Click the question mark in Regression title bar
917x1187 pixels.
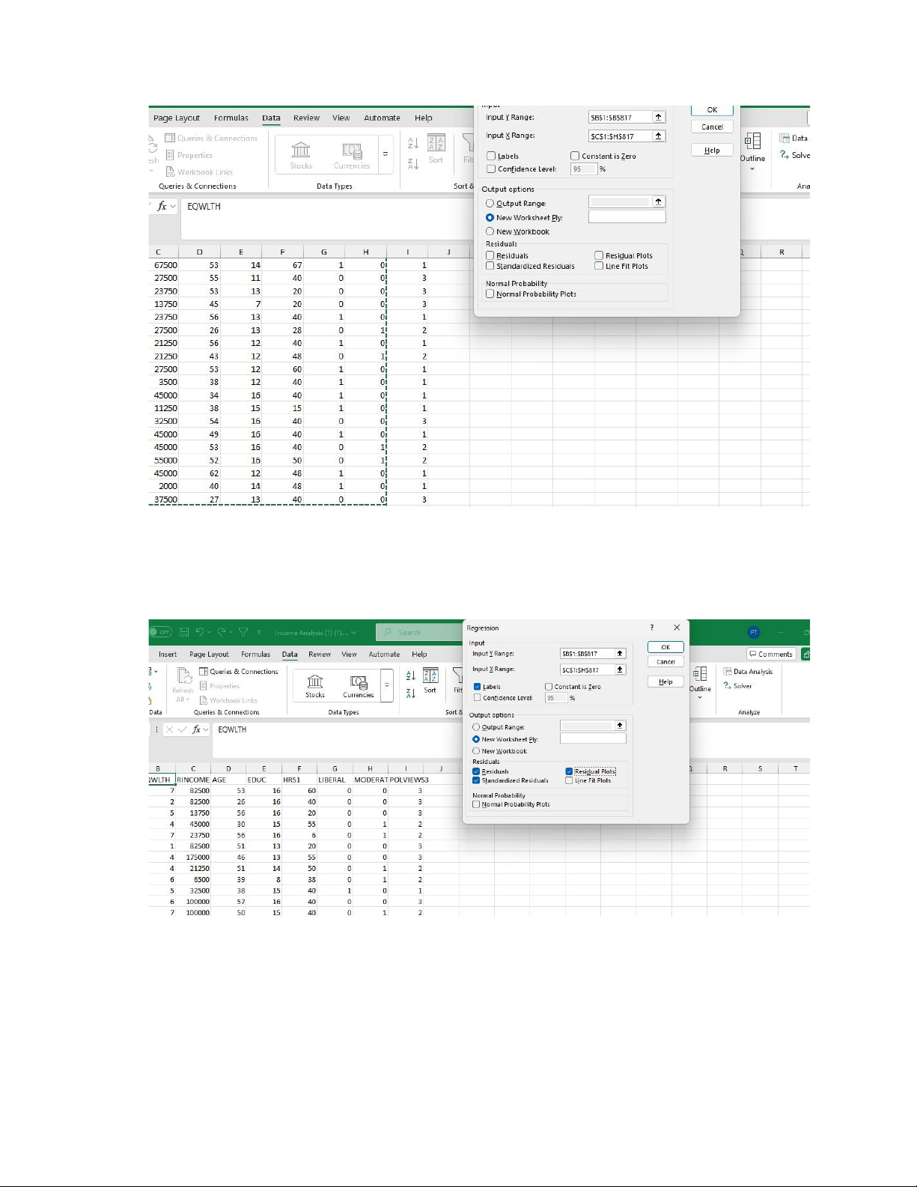tap(651, 628)
